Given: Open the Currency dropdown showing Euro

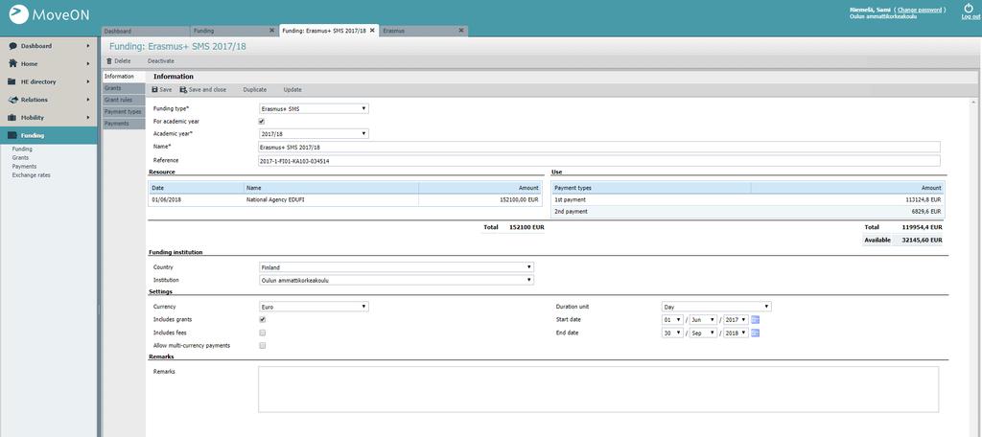Looking at the screenshot, I should click(314, 307).
